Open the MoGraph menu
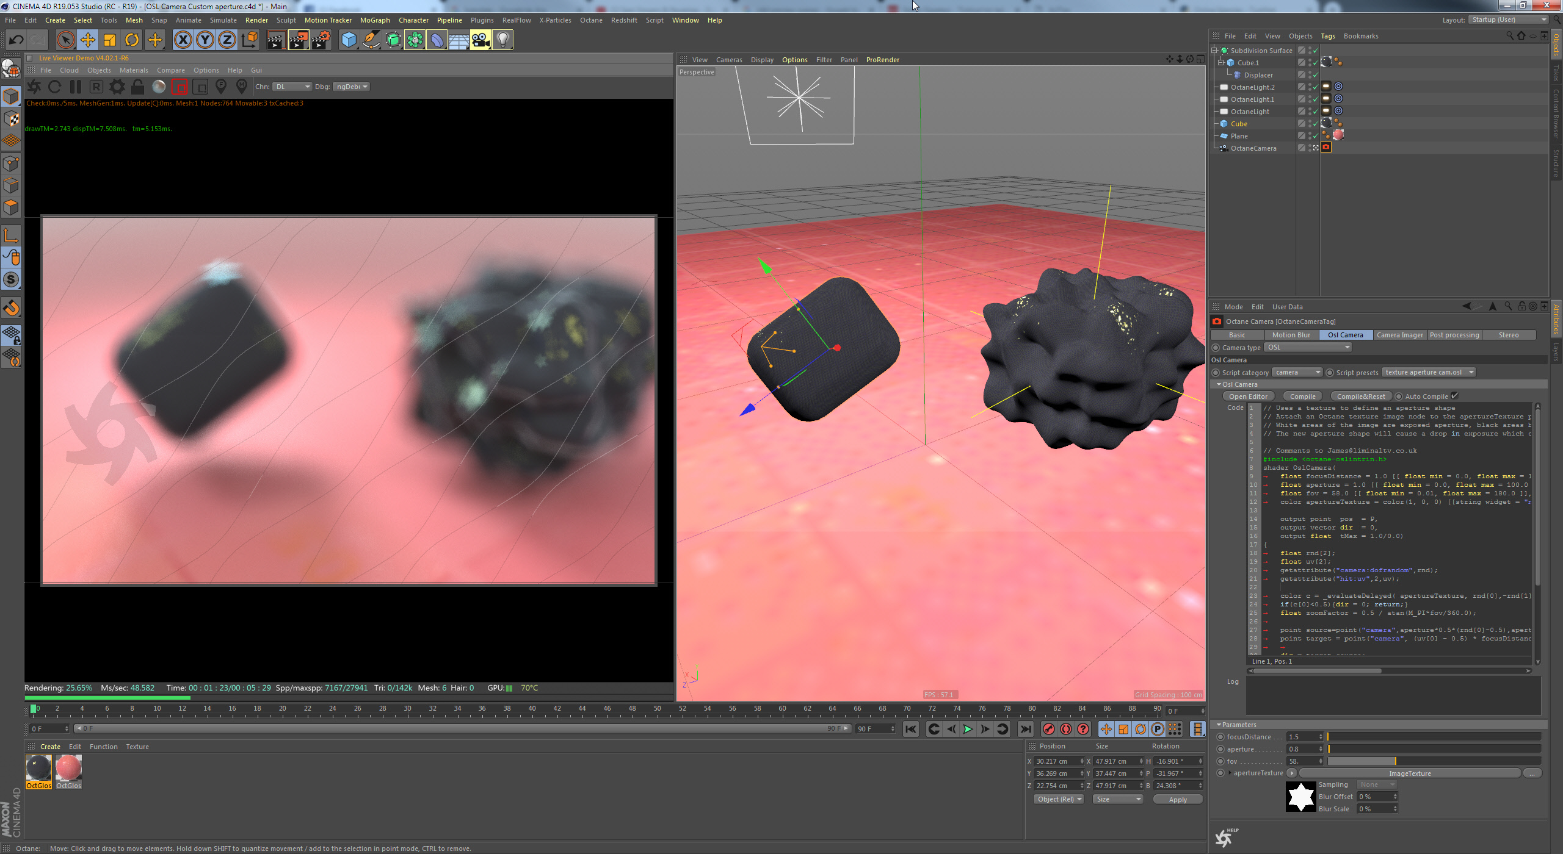This screenshot has width=1563, height=854. [x=374, y=20]
